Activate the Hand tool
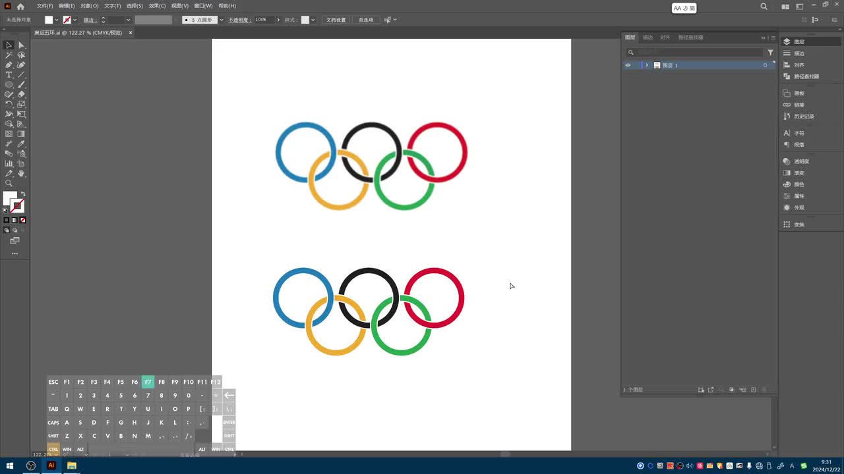Screen dimensions: 844x474 point(21,173)
